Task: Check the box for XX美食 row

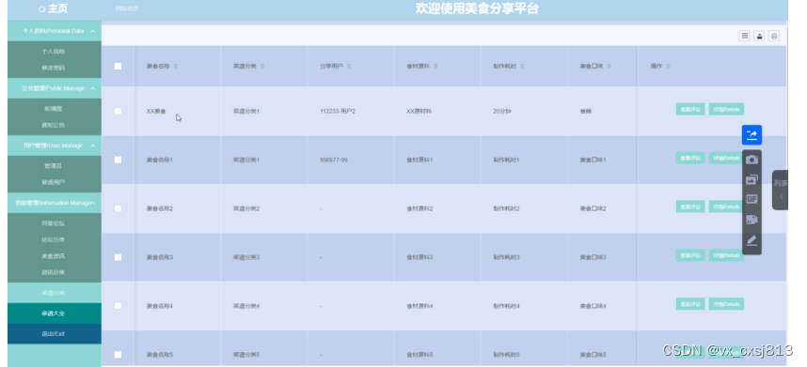Action: pyautogui.click(x=118, y=111)
